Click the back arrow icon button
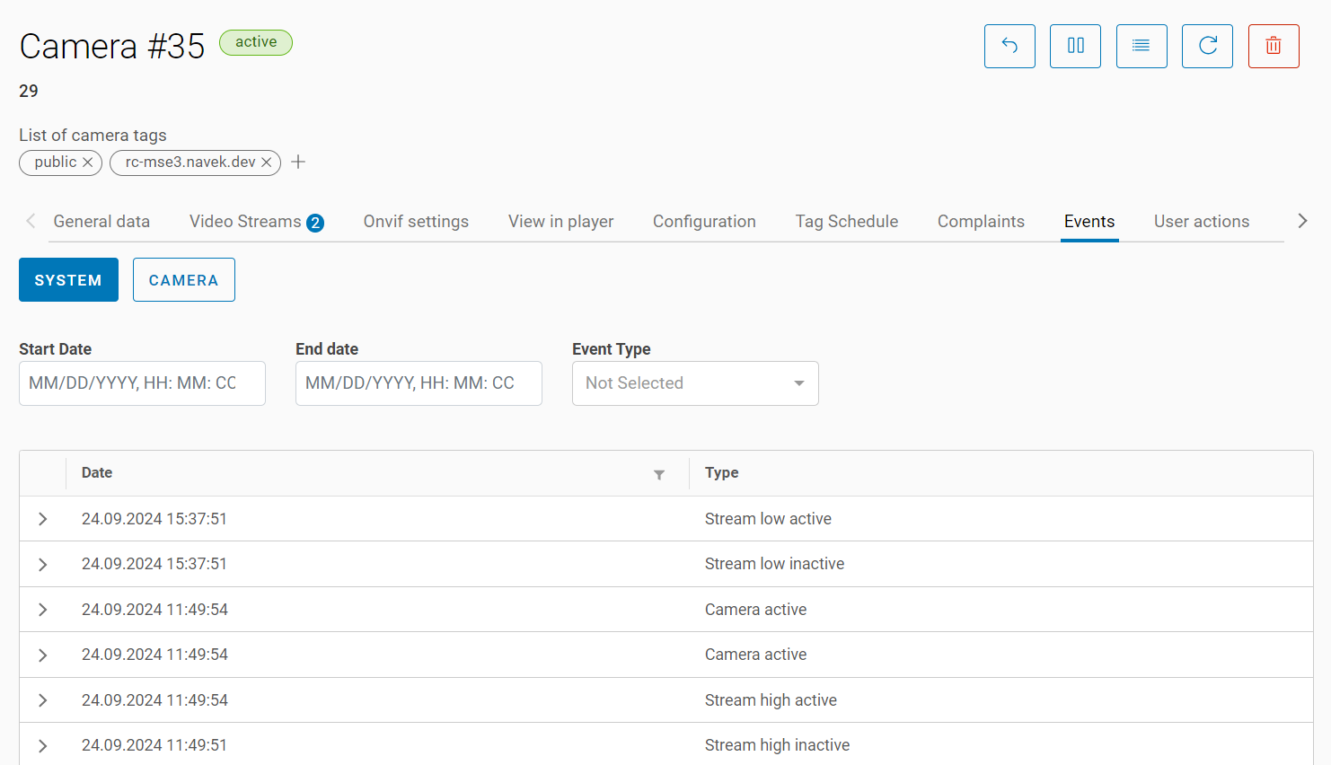Screen dimensions: 1331x765 (x=1009, y=46)
